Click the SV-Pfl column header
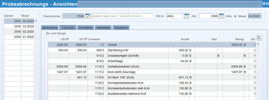Viewport: 269px width, 100px height. point(83,39)
